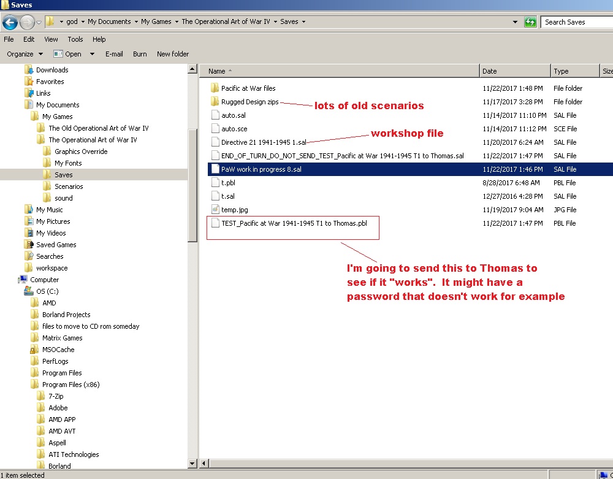Select the Computer icon in tree
This screenshot has width=613, height=479.
tap(23, 280)
